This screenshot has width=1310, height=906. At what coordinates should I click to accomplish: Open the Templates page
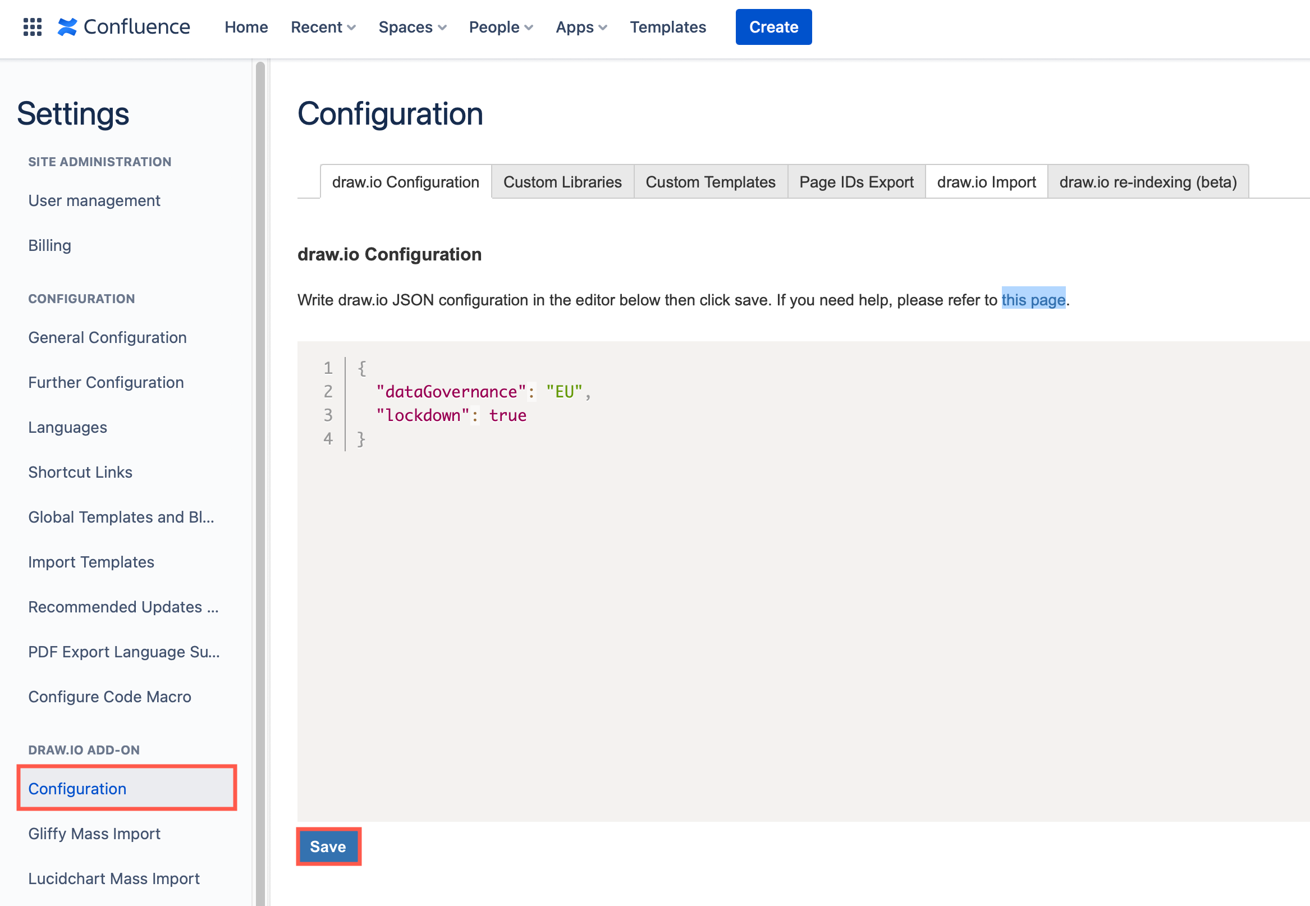point(667,27)
